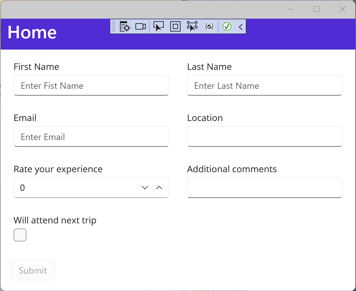Click the Email label
Image resolution: width=356 pixels, height=291 pixels.
[x=25, y=118]
